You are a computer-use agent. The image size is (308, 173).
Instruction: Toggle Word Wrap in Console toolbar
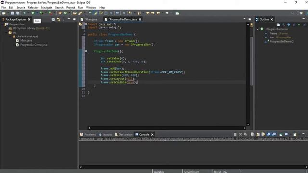coord(263,134)
